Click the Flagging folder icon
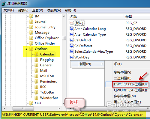The height and width of the screenshot is (119, 150). [36, 60]
